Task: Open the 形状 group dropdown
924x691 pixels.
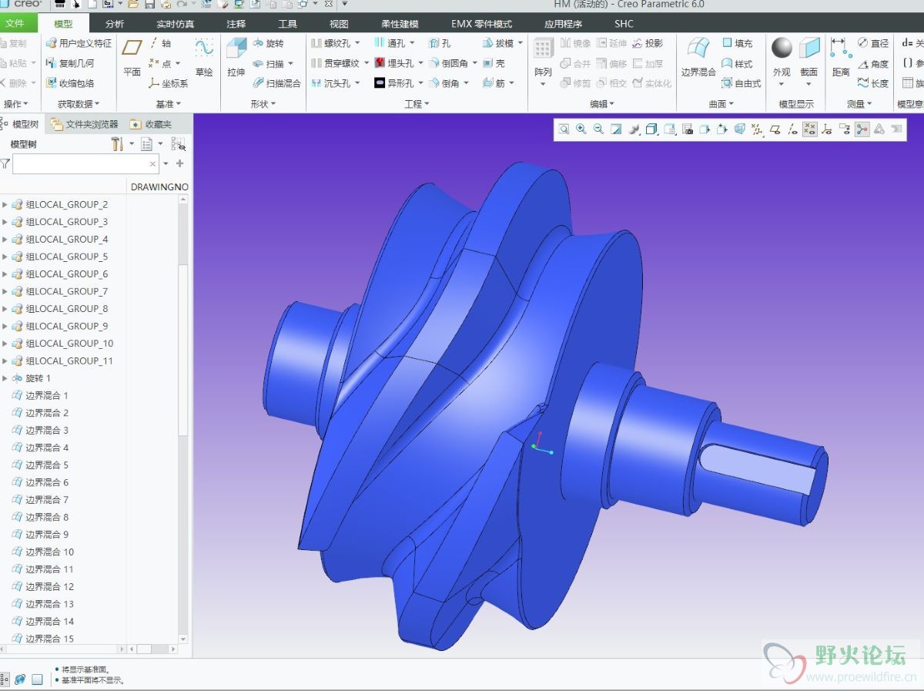Action: coord(263,103)
